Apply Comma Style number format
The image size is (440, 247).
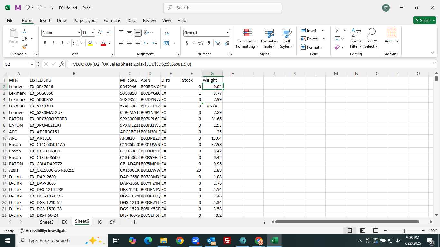(209, 43)
